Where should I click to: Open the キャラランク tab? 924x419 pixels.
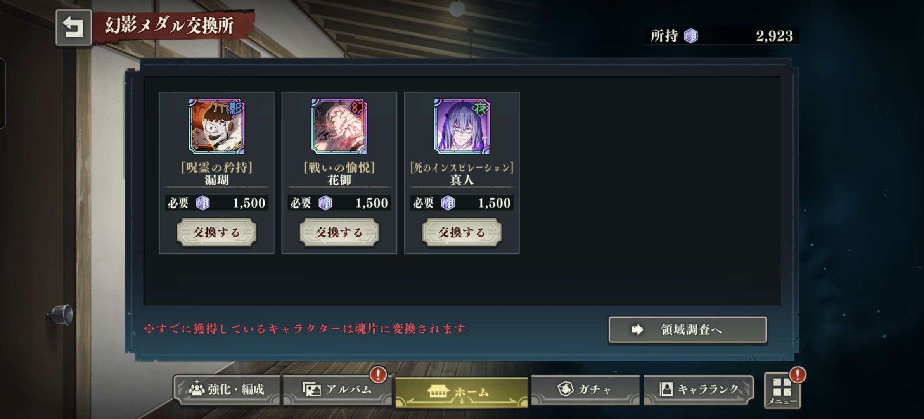[x=698, y=390]
